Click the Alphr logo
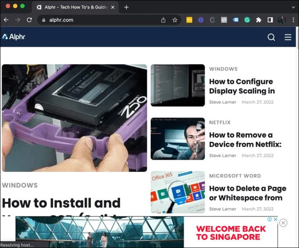The width and height of the screenshot is (299, 248). [13, 36]
